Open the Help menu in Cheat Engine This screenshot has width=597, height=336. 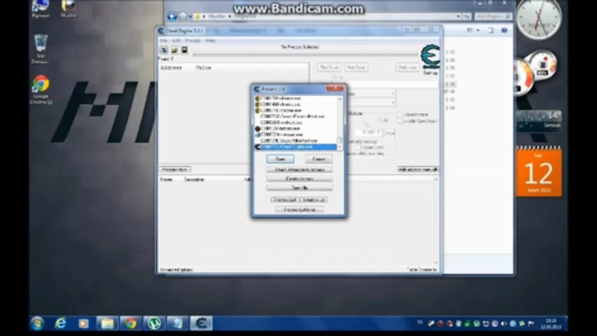click(x=211, y=41)
